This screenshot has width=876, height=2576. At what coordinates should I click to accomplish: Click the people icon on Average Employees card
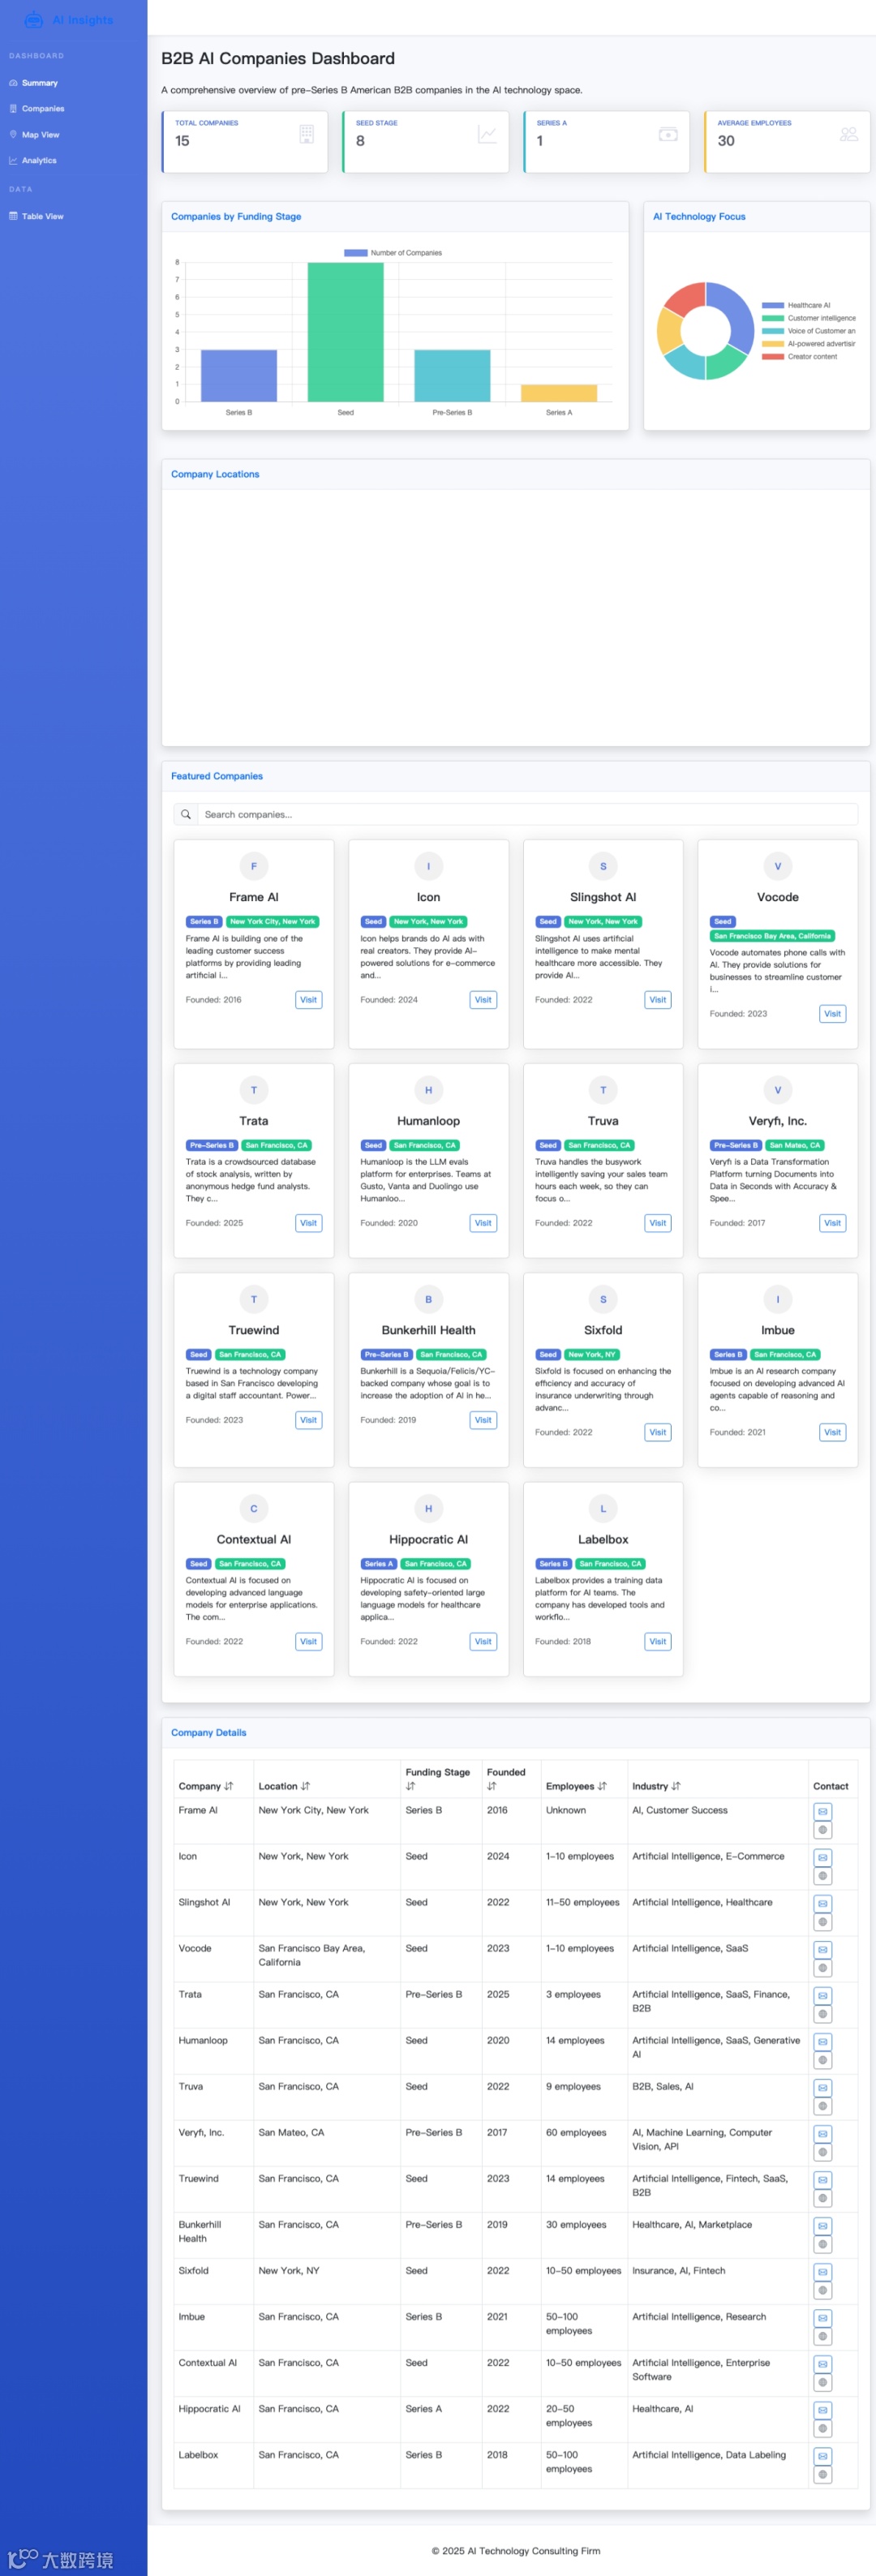click(849, 134)
